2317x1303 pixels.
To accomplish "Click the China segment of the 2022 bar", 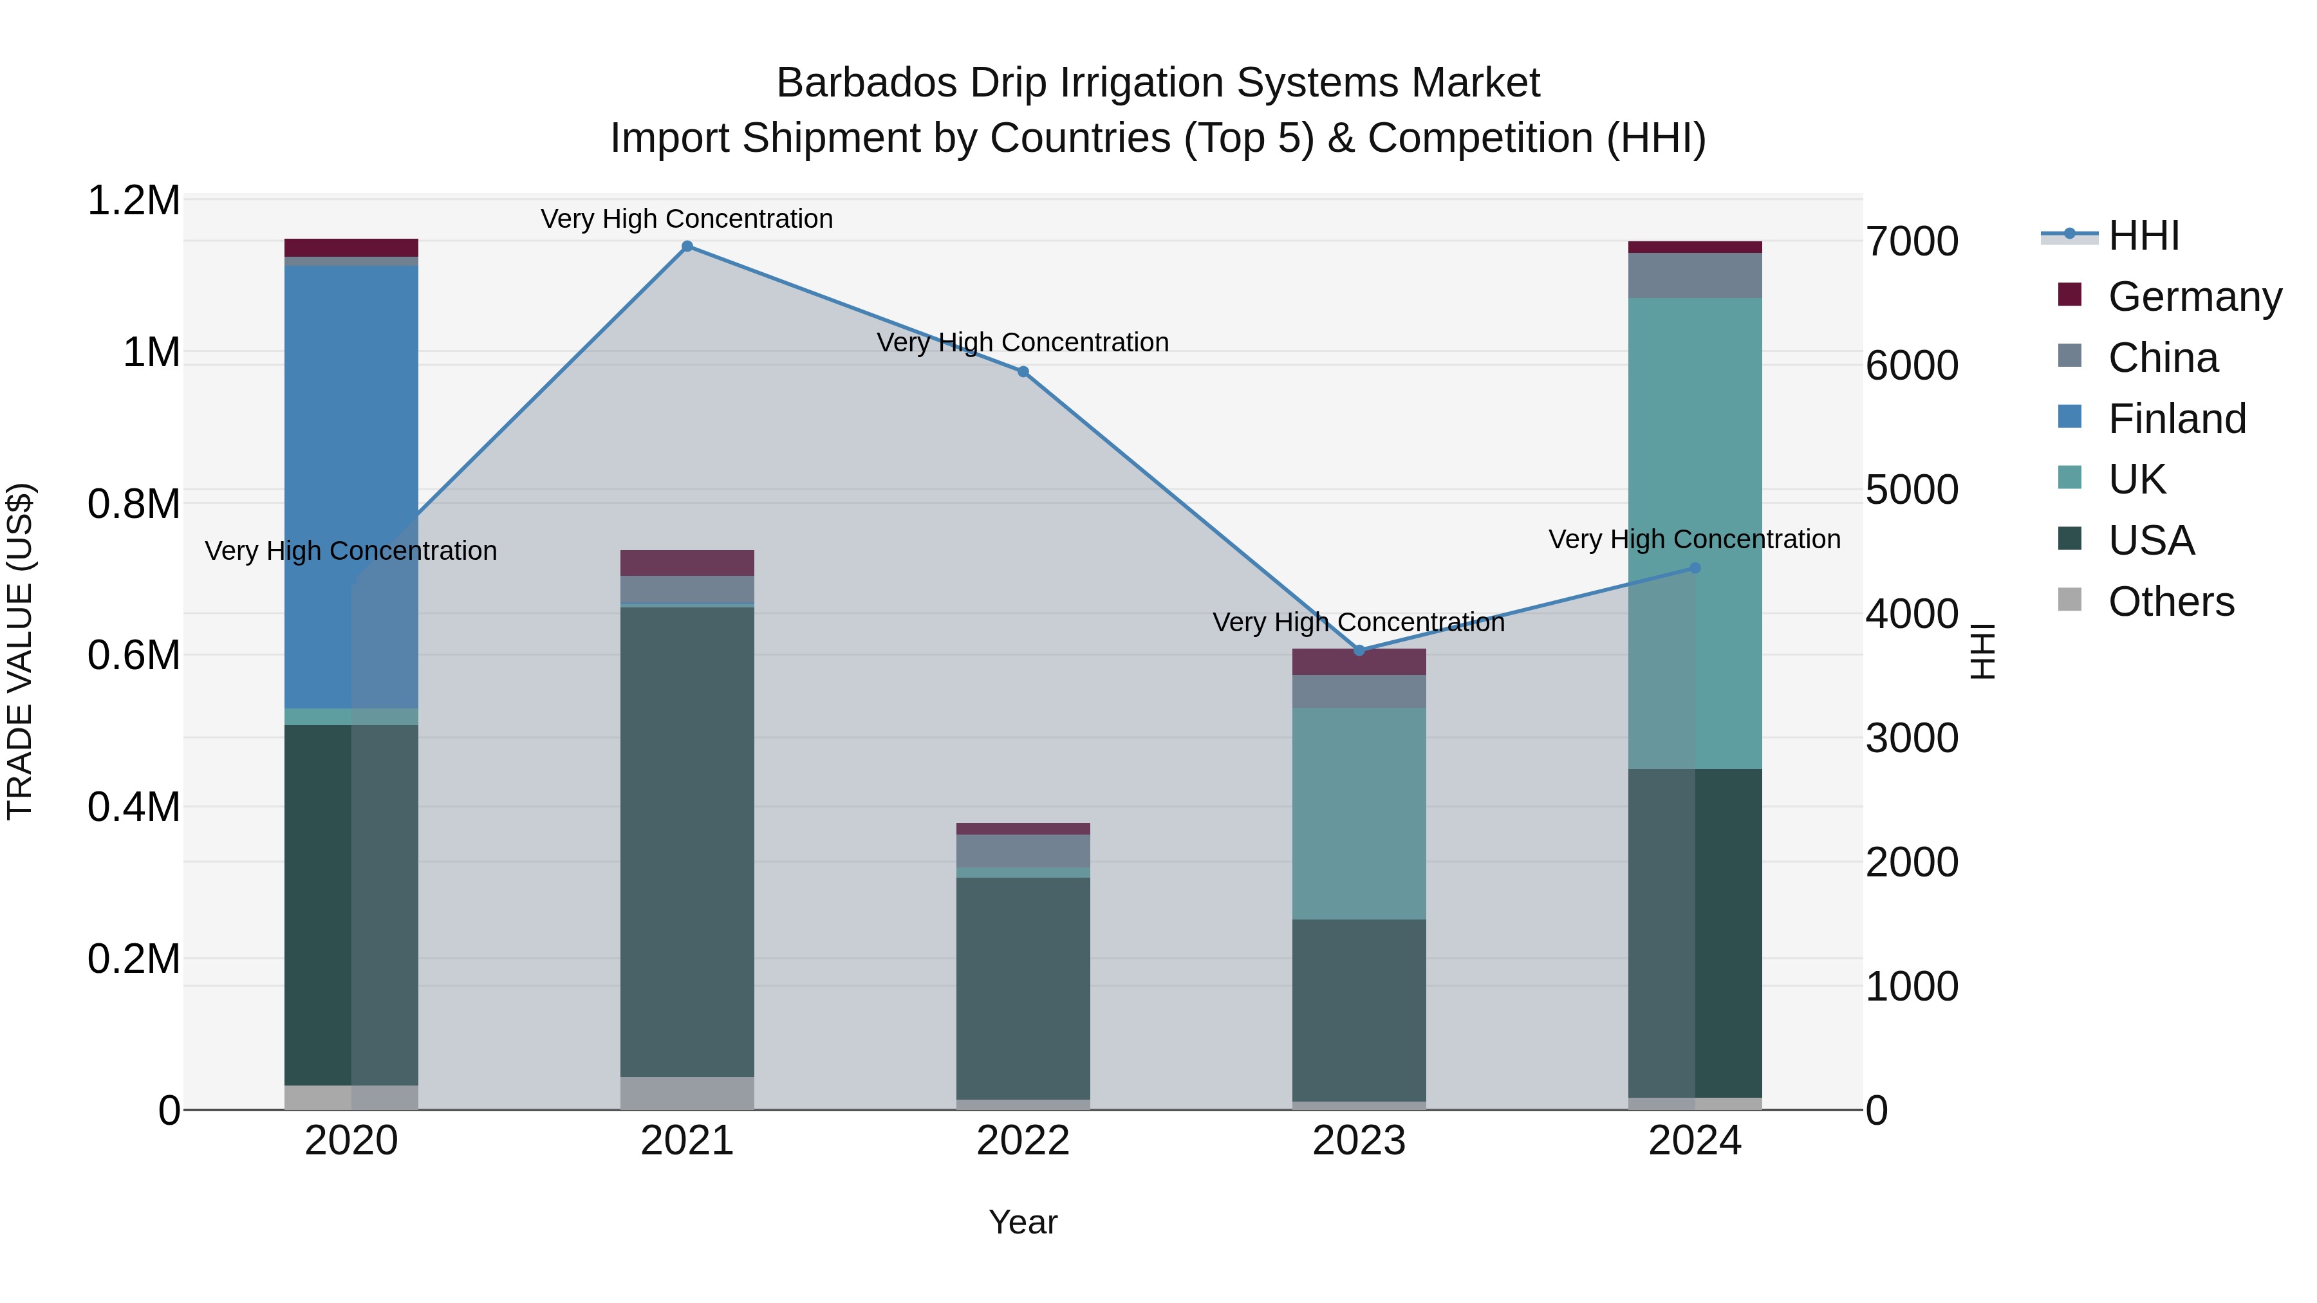I will click(1023, 851).
